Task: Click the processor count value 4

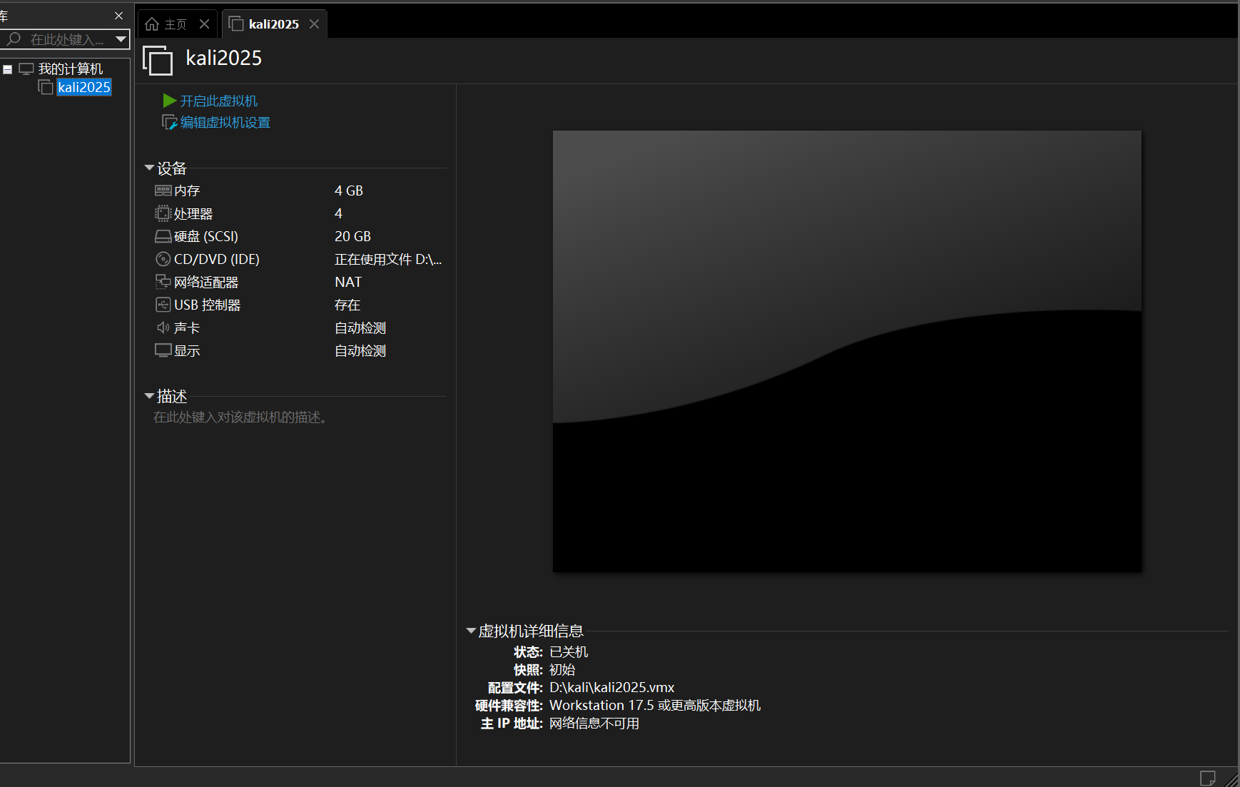Action: pos(339,213)
